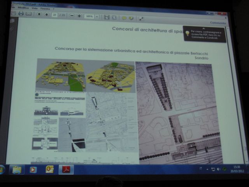Click the subtitle text 'Concorso per la sistemazione urbanistica'
This screenshot has width=249, height=187.
(95, 49)
